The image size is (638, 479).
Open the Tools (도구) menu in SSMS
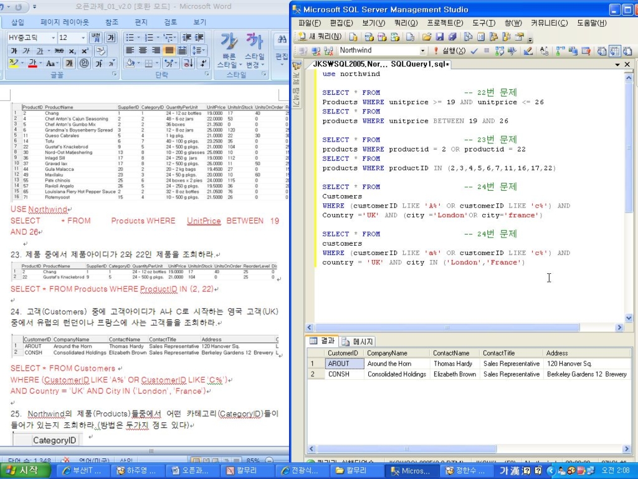tap(483, 23)
